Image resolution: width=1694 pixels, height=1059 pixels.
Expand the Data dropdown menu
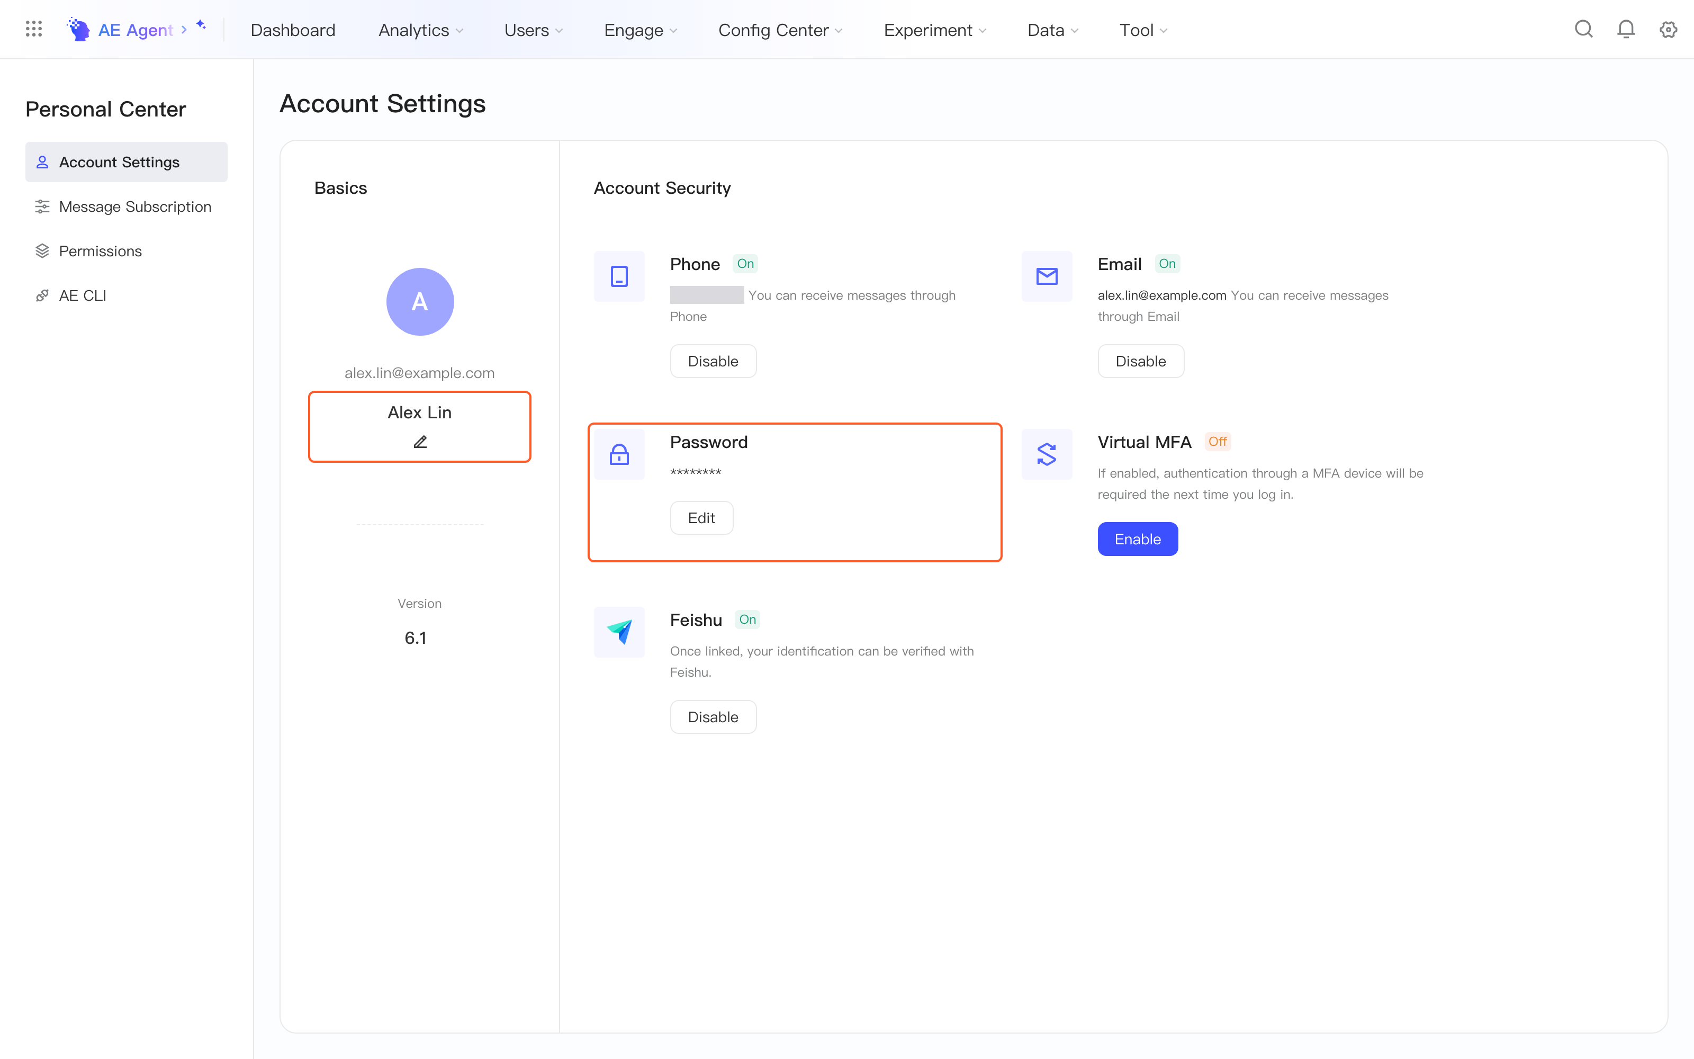click(1053, 30)
